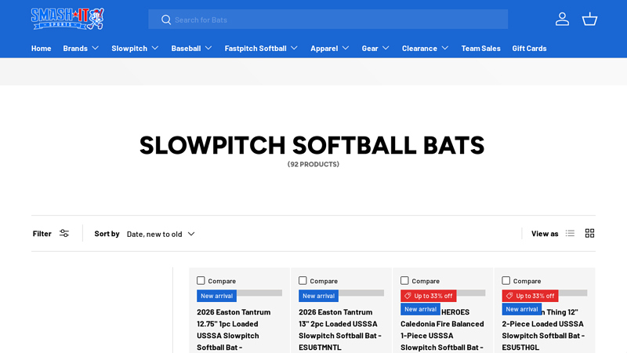
Task: Go to the Home menu item
Action: point(42,48)
